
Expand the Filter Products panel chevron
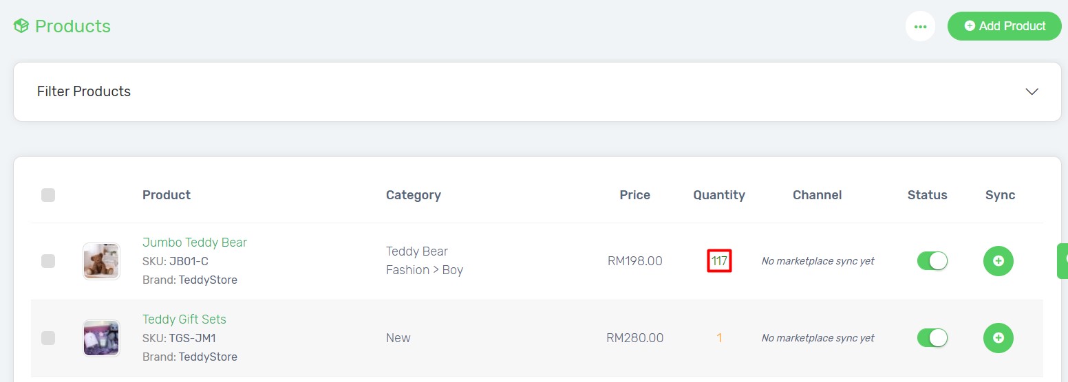[1032, 91]
